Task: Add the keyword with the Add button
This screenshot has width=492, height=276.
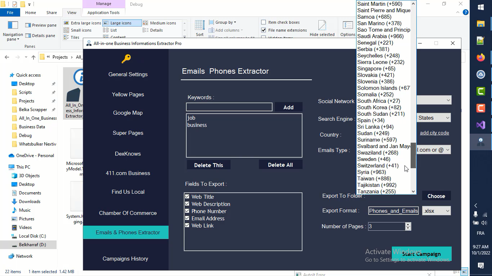Action: coord(289,107)
